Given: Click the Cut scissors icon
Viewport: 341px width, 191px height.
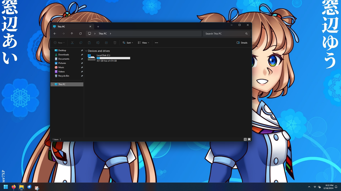Looking at the screenshot, I should 72,43.
